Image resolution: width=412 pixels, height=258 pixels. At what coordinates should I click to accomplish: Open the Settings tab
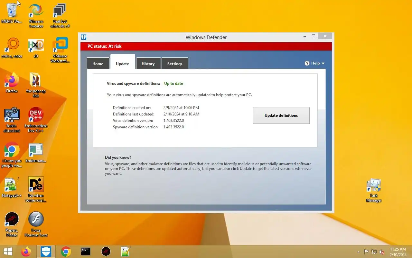click(x=175, y=64)
